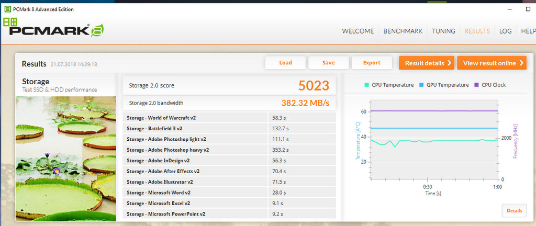Click the Storage 2.0 score label
The width and height of the screenshot is (536, 226).
point(151,86)
